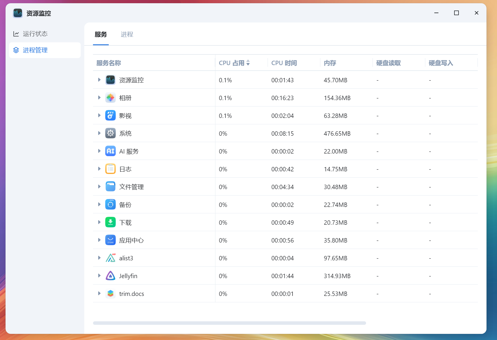Click the AI 服务 icon
The width and height of the screenshot is (497, 340).
110,151
